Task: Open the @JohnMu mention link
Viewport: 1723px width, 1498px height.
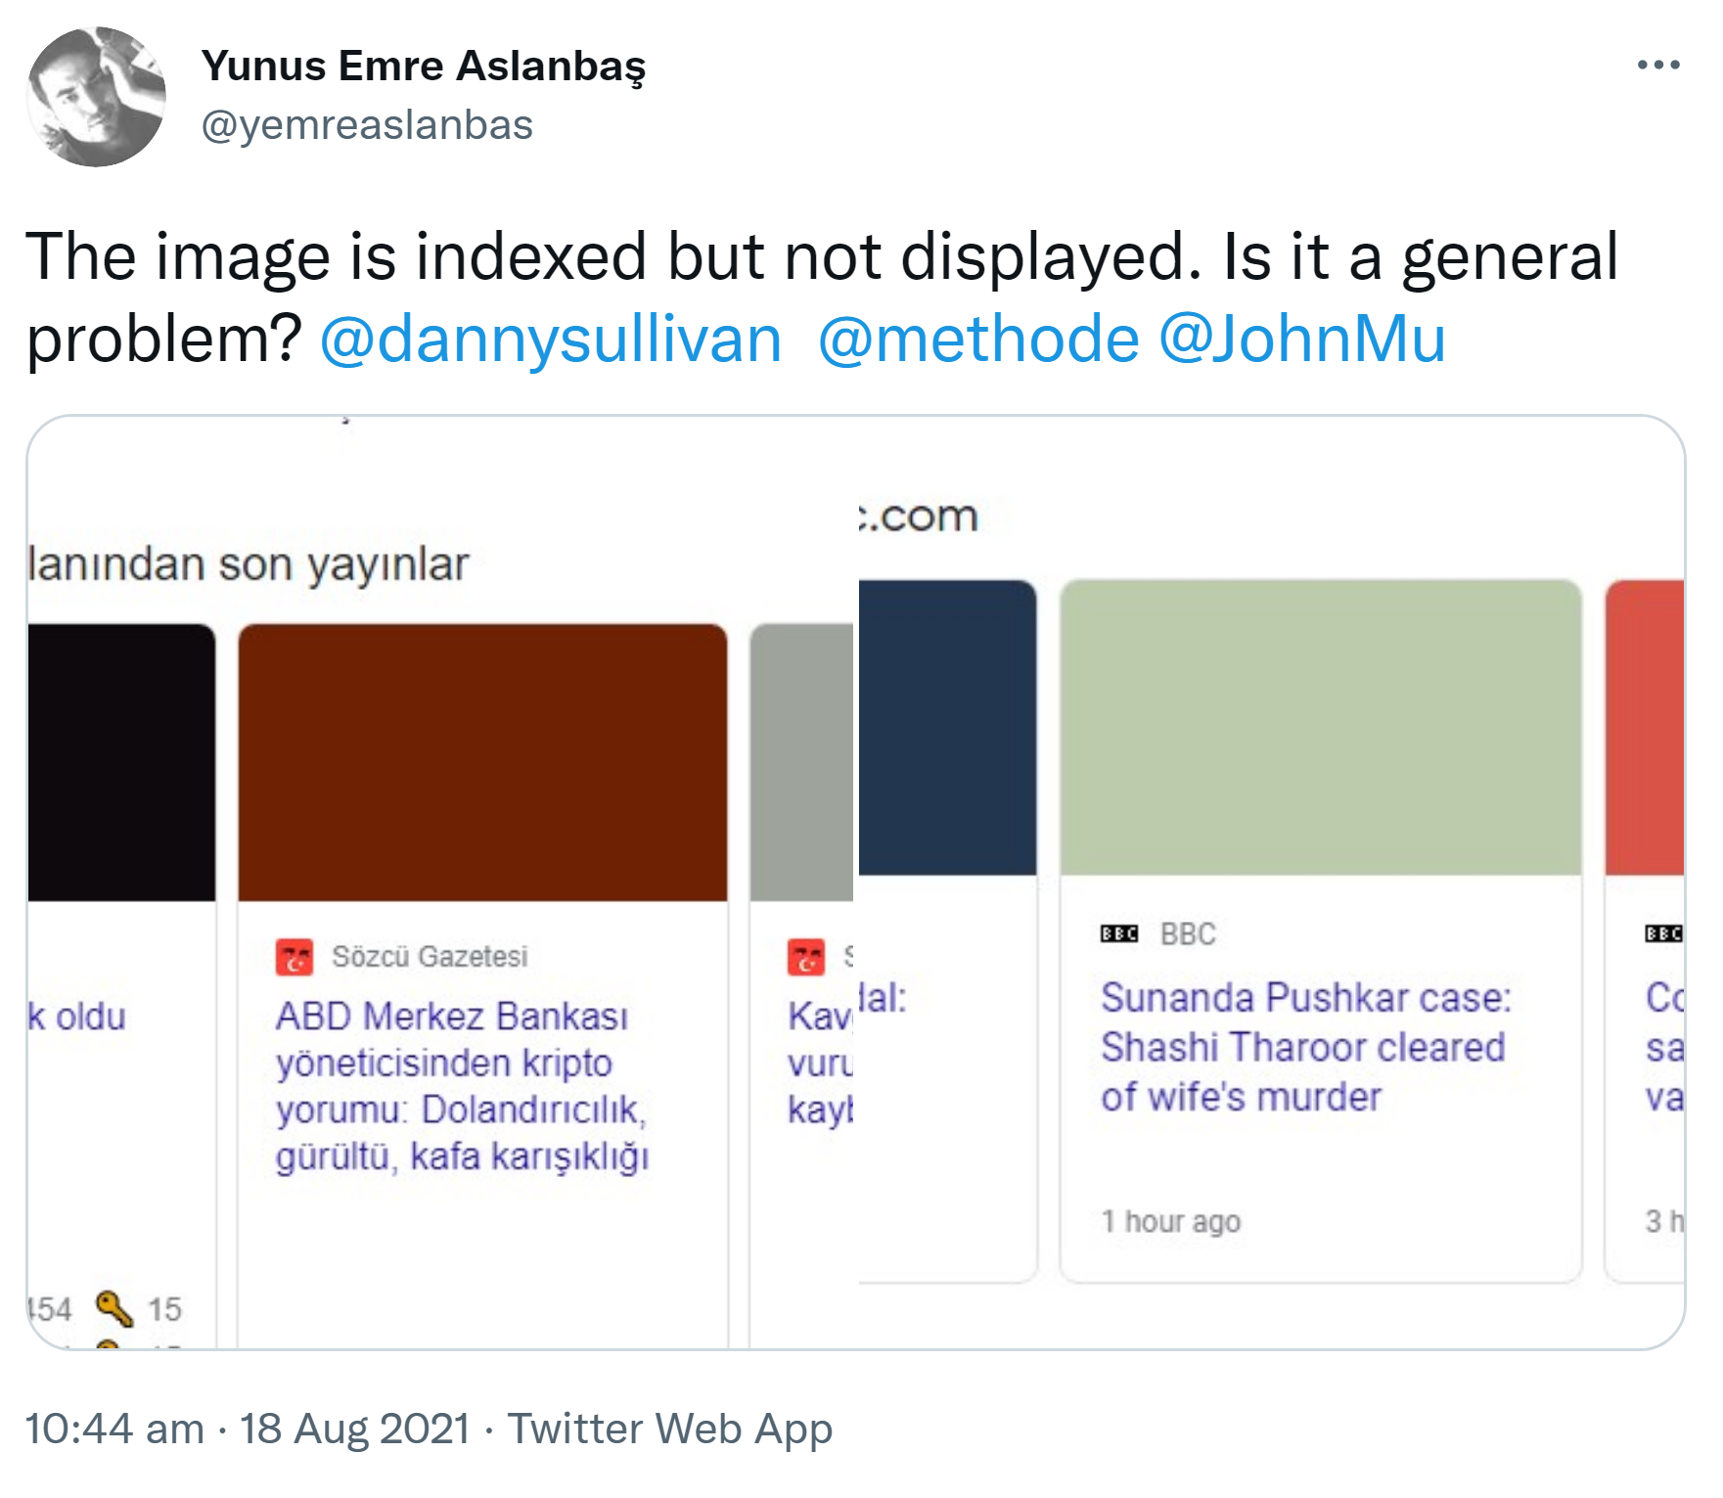Action: [1301, 340]
